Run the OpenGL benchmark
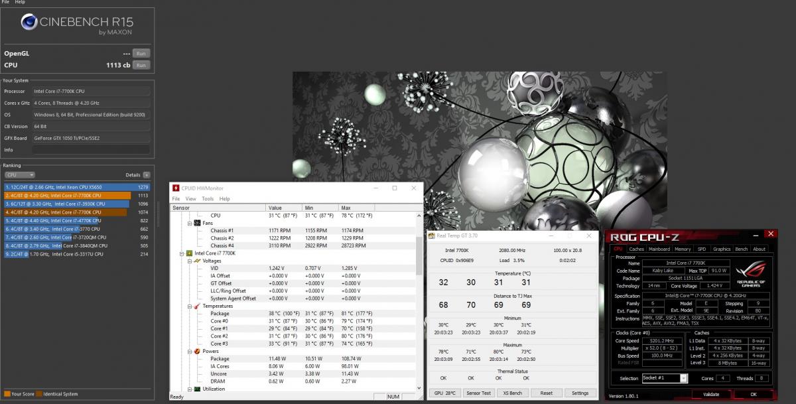This screenshot has width=796, height=404. pos(141,53)
